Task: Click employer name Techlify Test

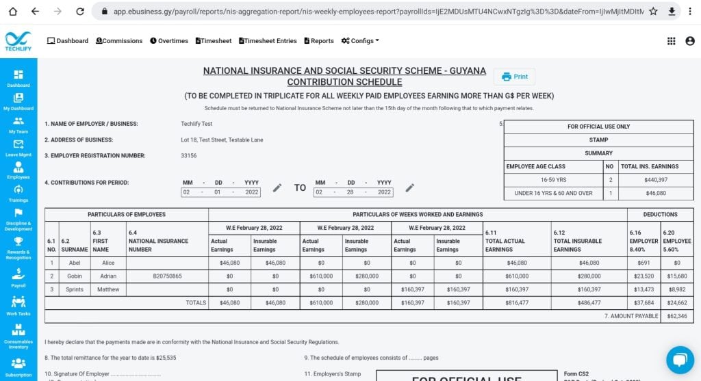Action: tap(196, 124)
